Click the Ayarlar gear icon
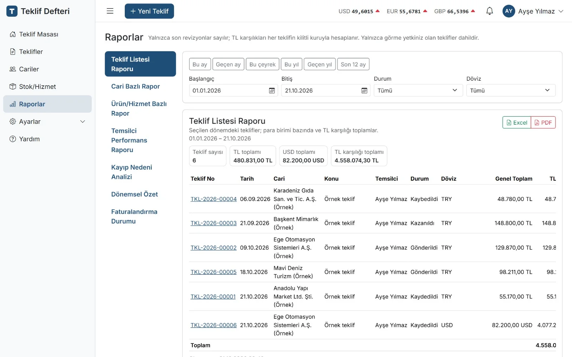The height and width of the screenshot is (357, 572). [x=13, y=121]
